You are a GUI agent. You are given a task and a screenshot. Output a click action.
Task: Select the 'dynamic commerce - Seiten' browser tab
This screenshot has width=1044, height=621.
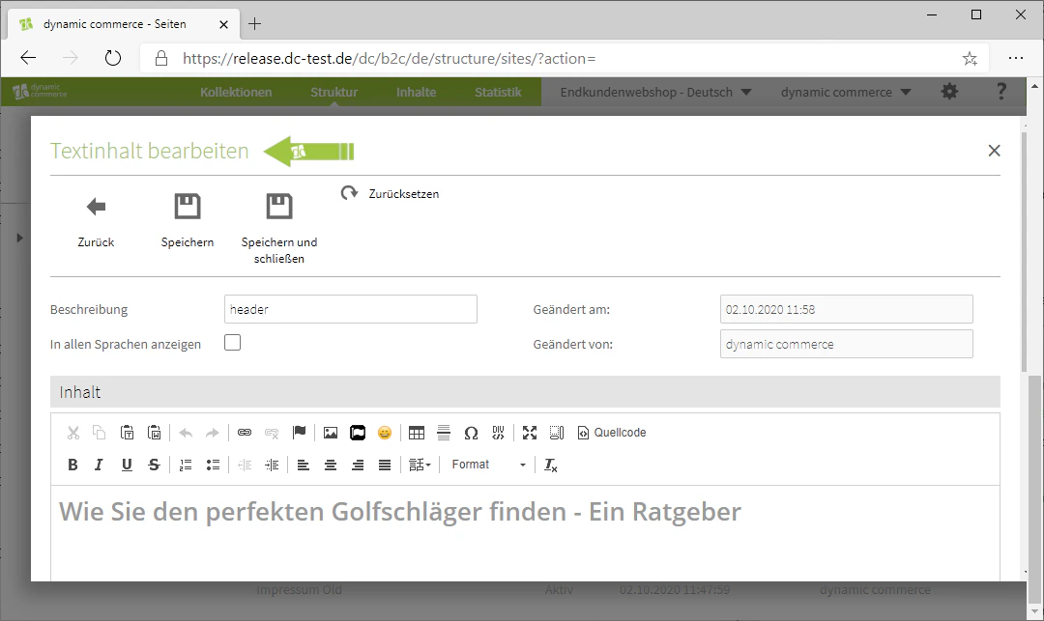(122, 24)
